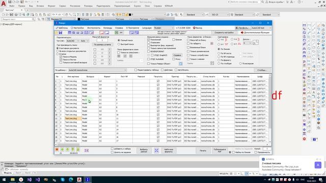This screenshot has height=183, width=326.
Task: Open Yandex browser from the taskbar
Action: 21,179
